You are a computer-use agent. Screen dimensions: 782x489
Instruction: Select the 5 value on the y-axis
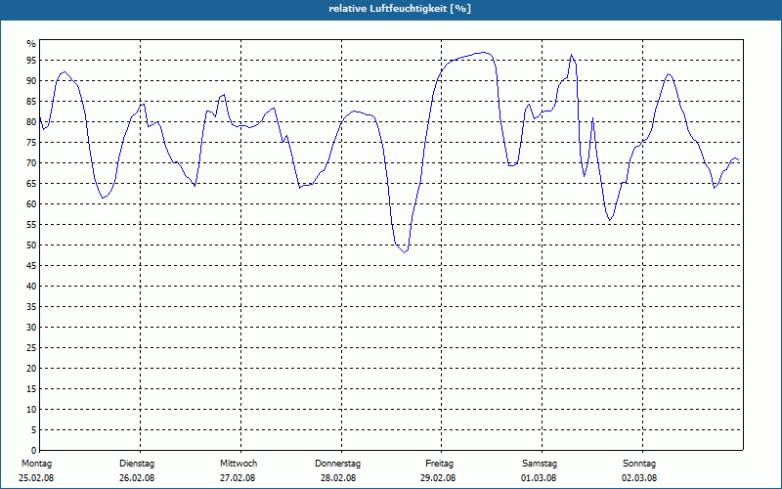[x=33, y=430]
